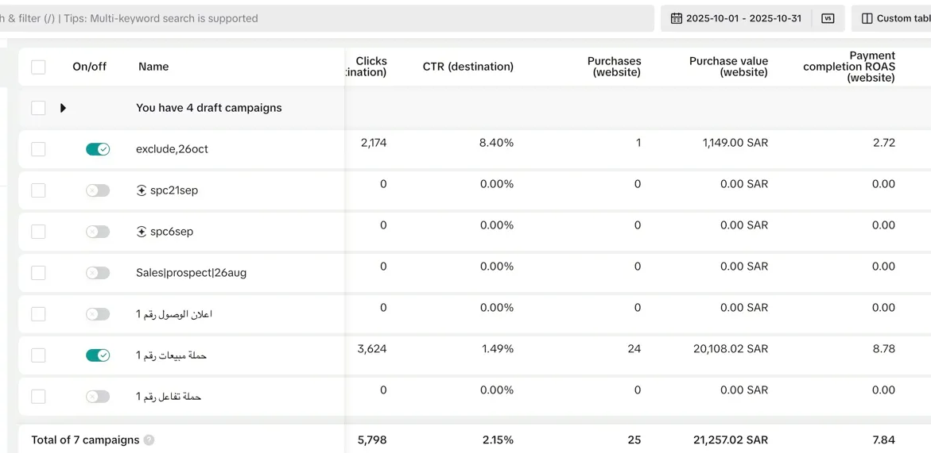931x453 pixels.
Task: Enable the Sales|prospect|26aug campaign switch
Action: tap(98, 272)
